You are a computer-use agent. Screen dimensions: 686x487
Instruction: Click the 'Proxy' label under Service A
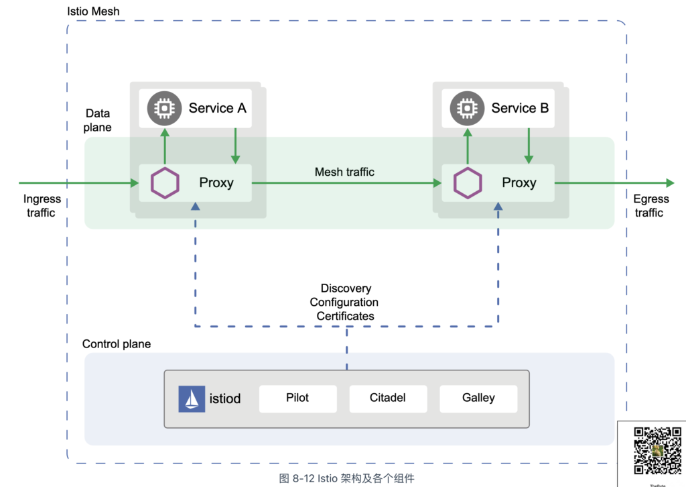[x=216, y=183]
